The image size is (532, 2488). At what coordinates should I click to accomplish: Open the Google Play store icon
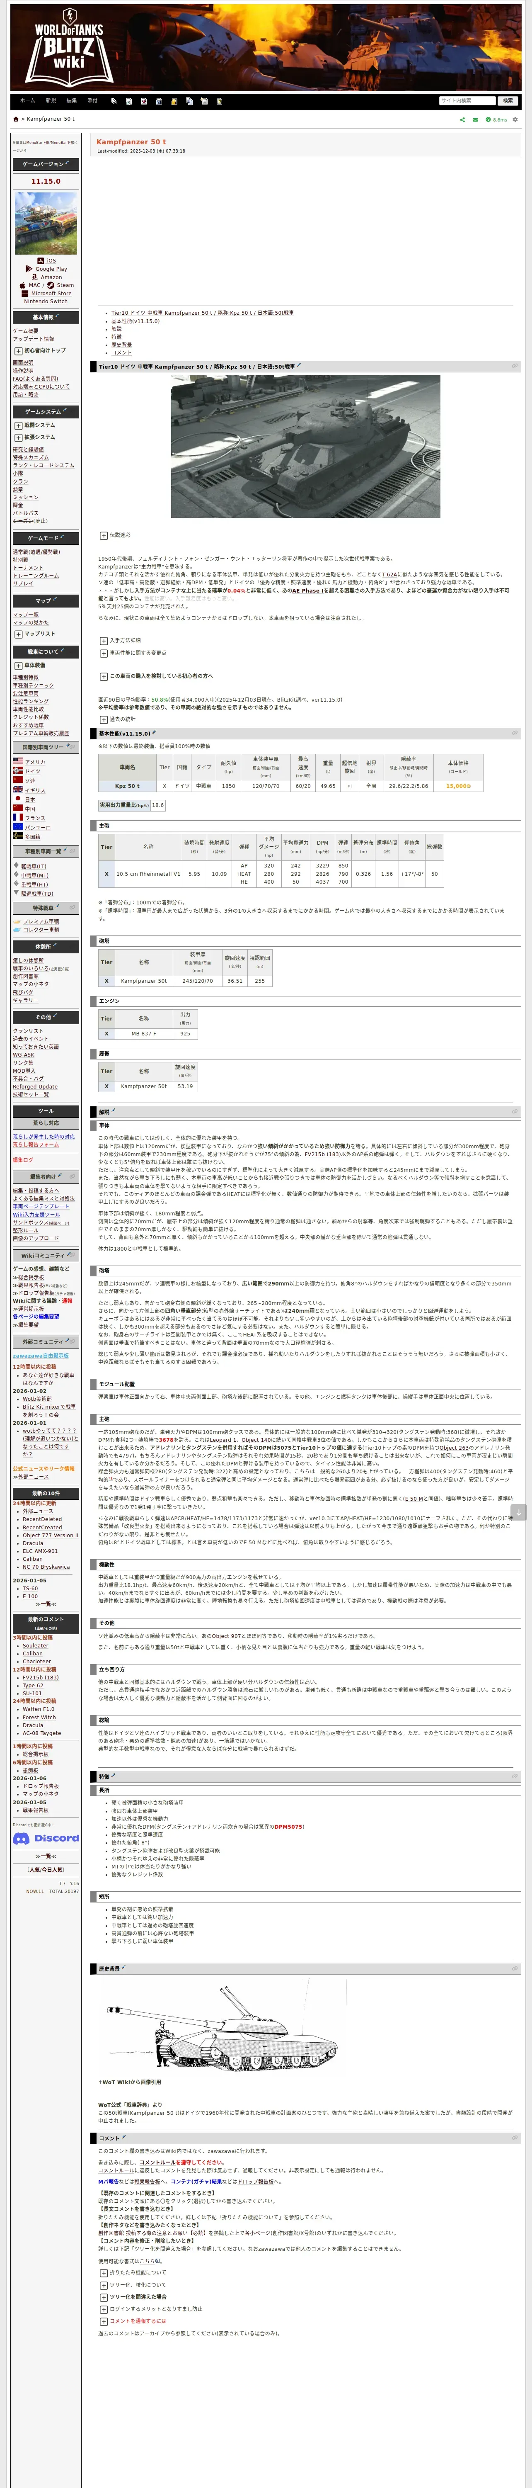(28, 269)
